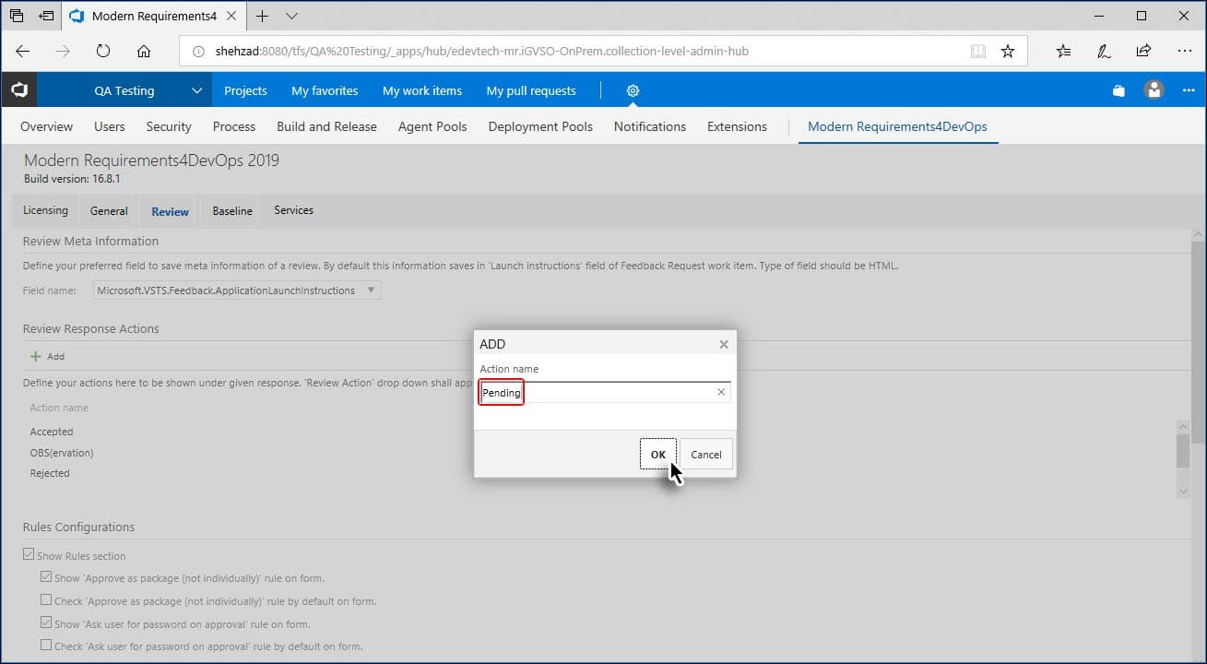Open Projects menu

245,90
